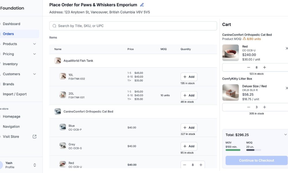Go to the Dashboard page

click(12, 24)
